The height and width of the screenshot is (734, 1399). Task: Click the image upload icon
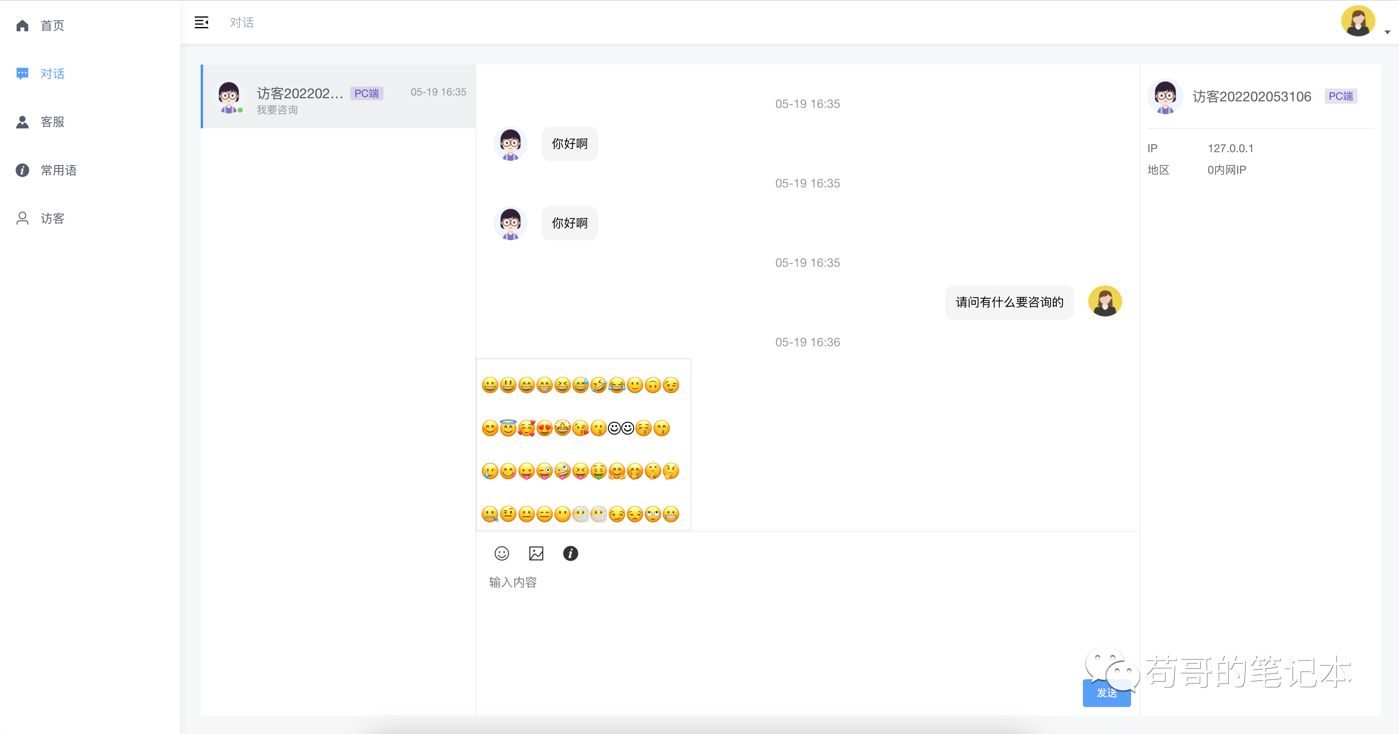pos(536,553)
